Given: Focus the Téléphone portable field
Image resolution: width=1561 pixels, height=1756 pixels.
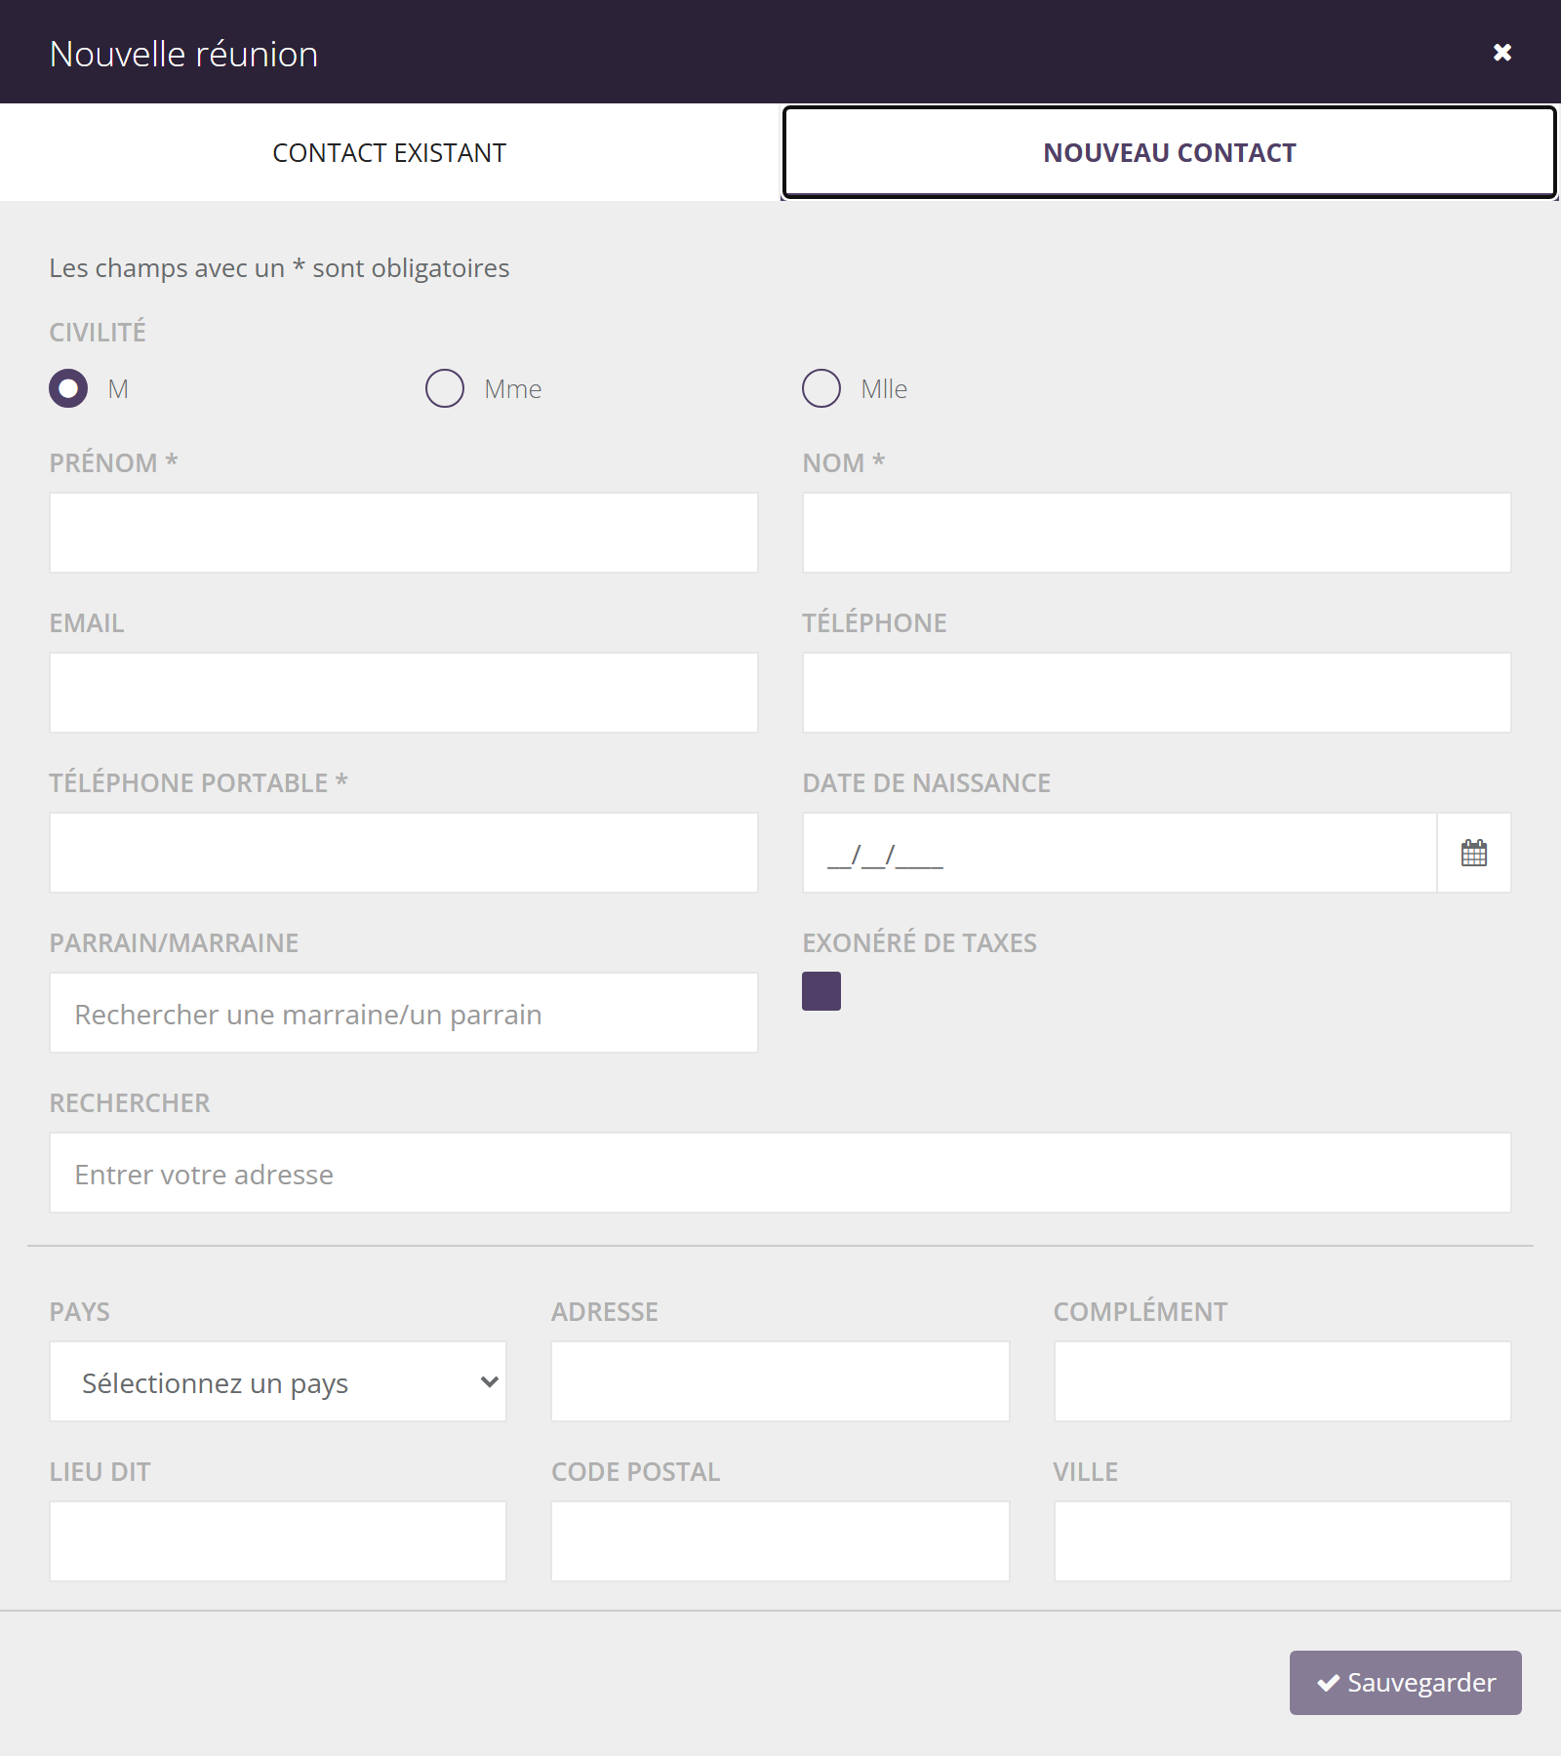Looking at the screenshot, I should 404,853.
